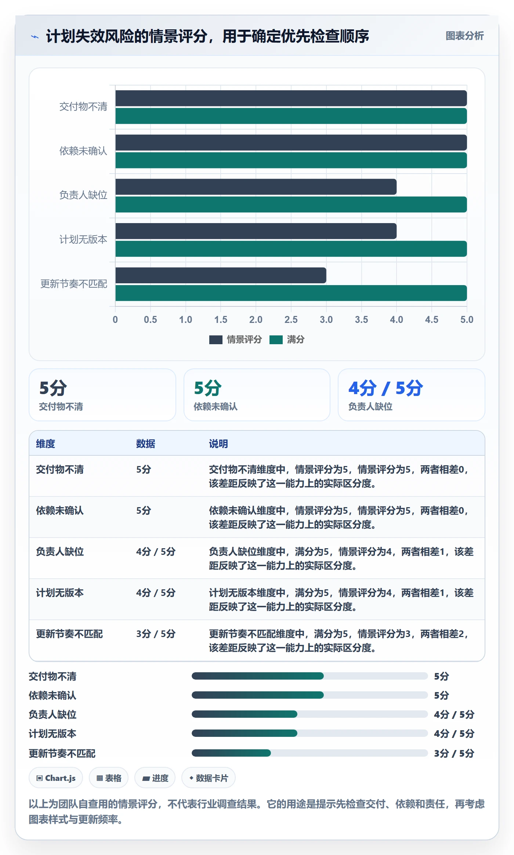Click the 数据卡片 tag chip
This screenshot has height=855, width=514.
click(x=209, y=778)
